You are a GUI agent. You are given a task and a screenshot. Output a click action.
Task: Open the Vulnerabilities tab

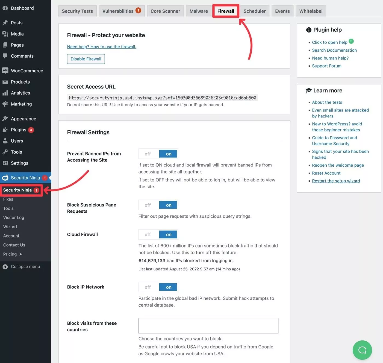point(121,11)
